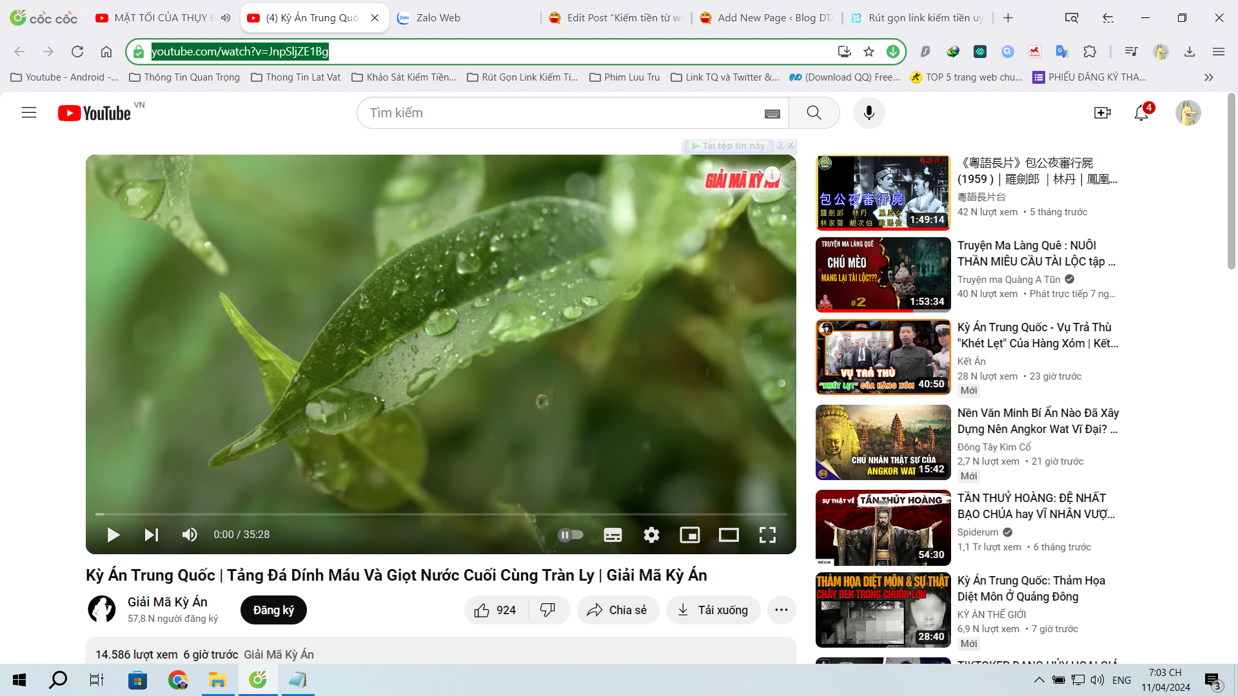Open the on-screen keyboard in search
1238x696 pixels.
click(x=772, y=113)
